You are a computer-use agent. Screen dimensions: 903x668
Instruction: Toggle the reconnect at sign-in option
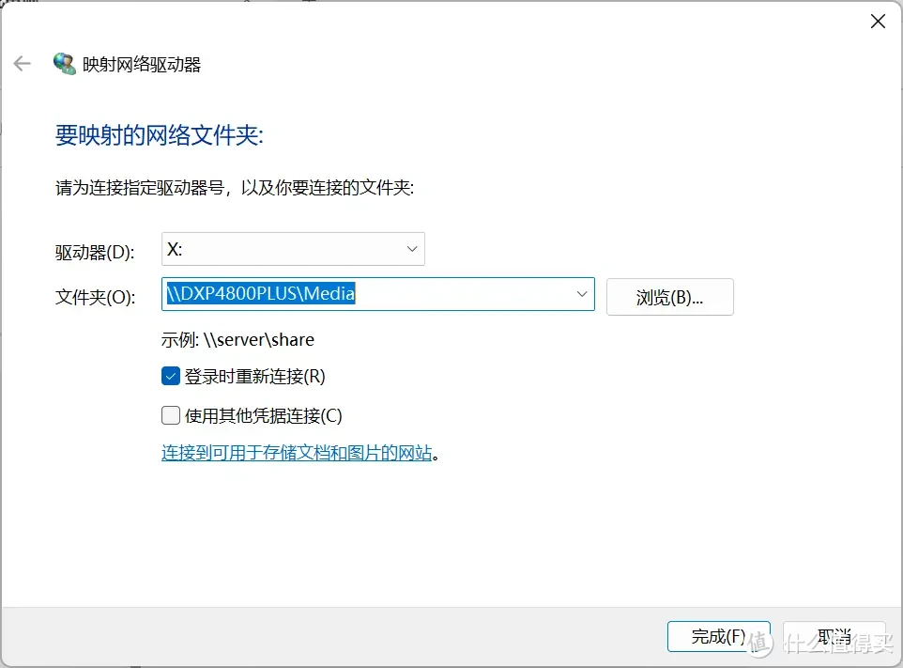(x=171, y=376)
